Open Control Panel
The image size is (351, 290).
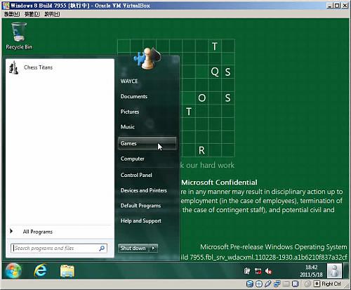tap(136, 175)
